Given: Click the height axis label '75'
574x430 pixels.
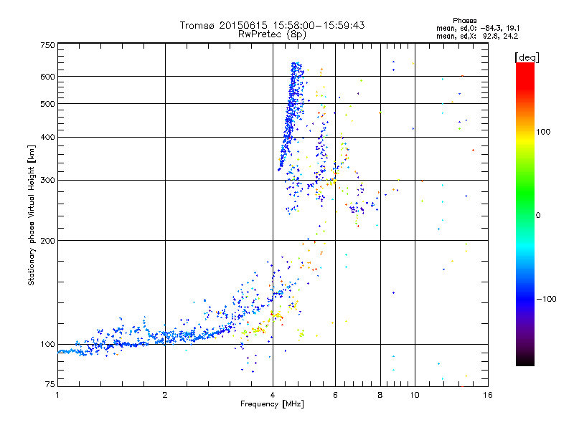Looking at the screenshot, I should [50, 384].
